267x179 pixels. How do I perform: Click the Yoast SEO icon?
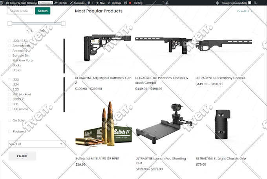[x=126, y=3]
